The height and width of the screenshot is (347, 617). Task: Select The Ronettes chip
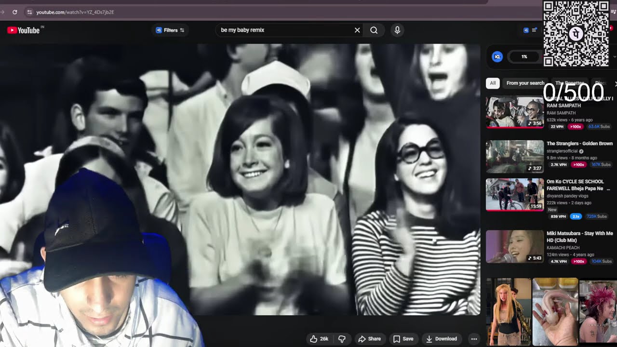point(569,83)
